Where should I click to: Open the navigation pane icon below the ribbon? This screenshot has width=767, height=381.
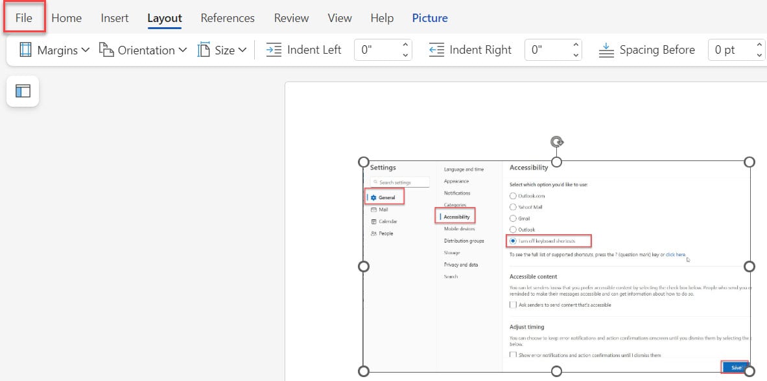(22, 91)
